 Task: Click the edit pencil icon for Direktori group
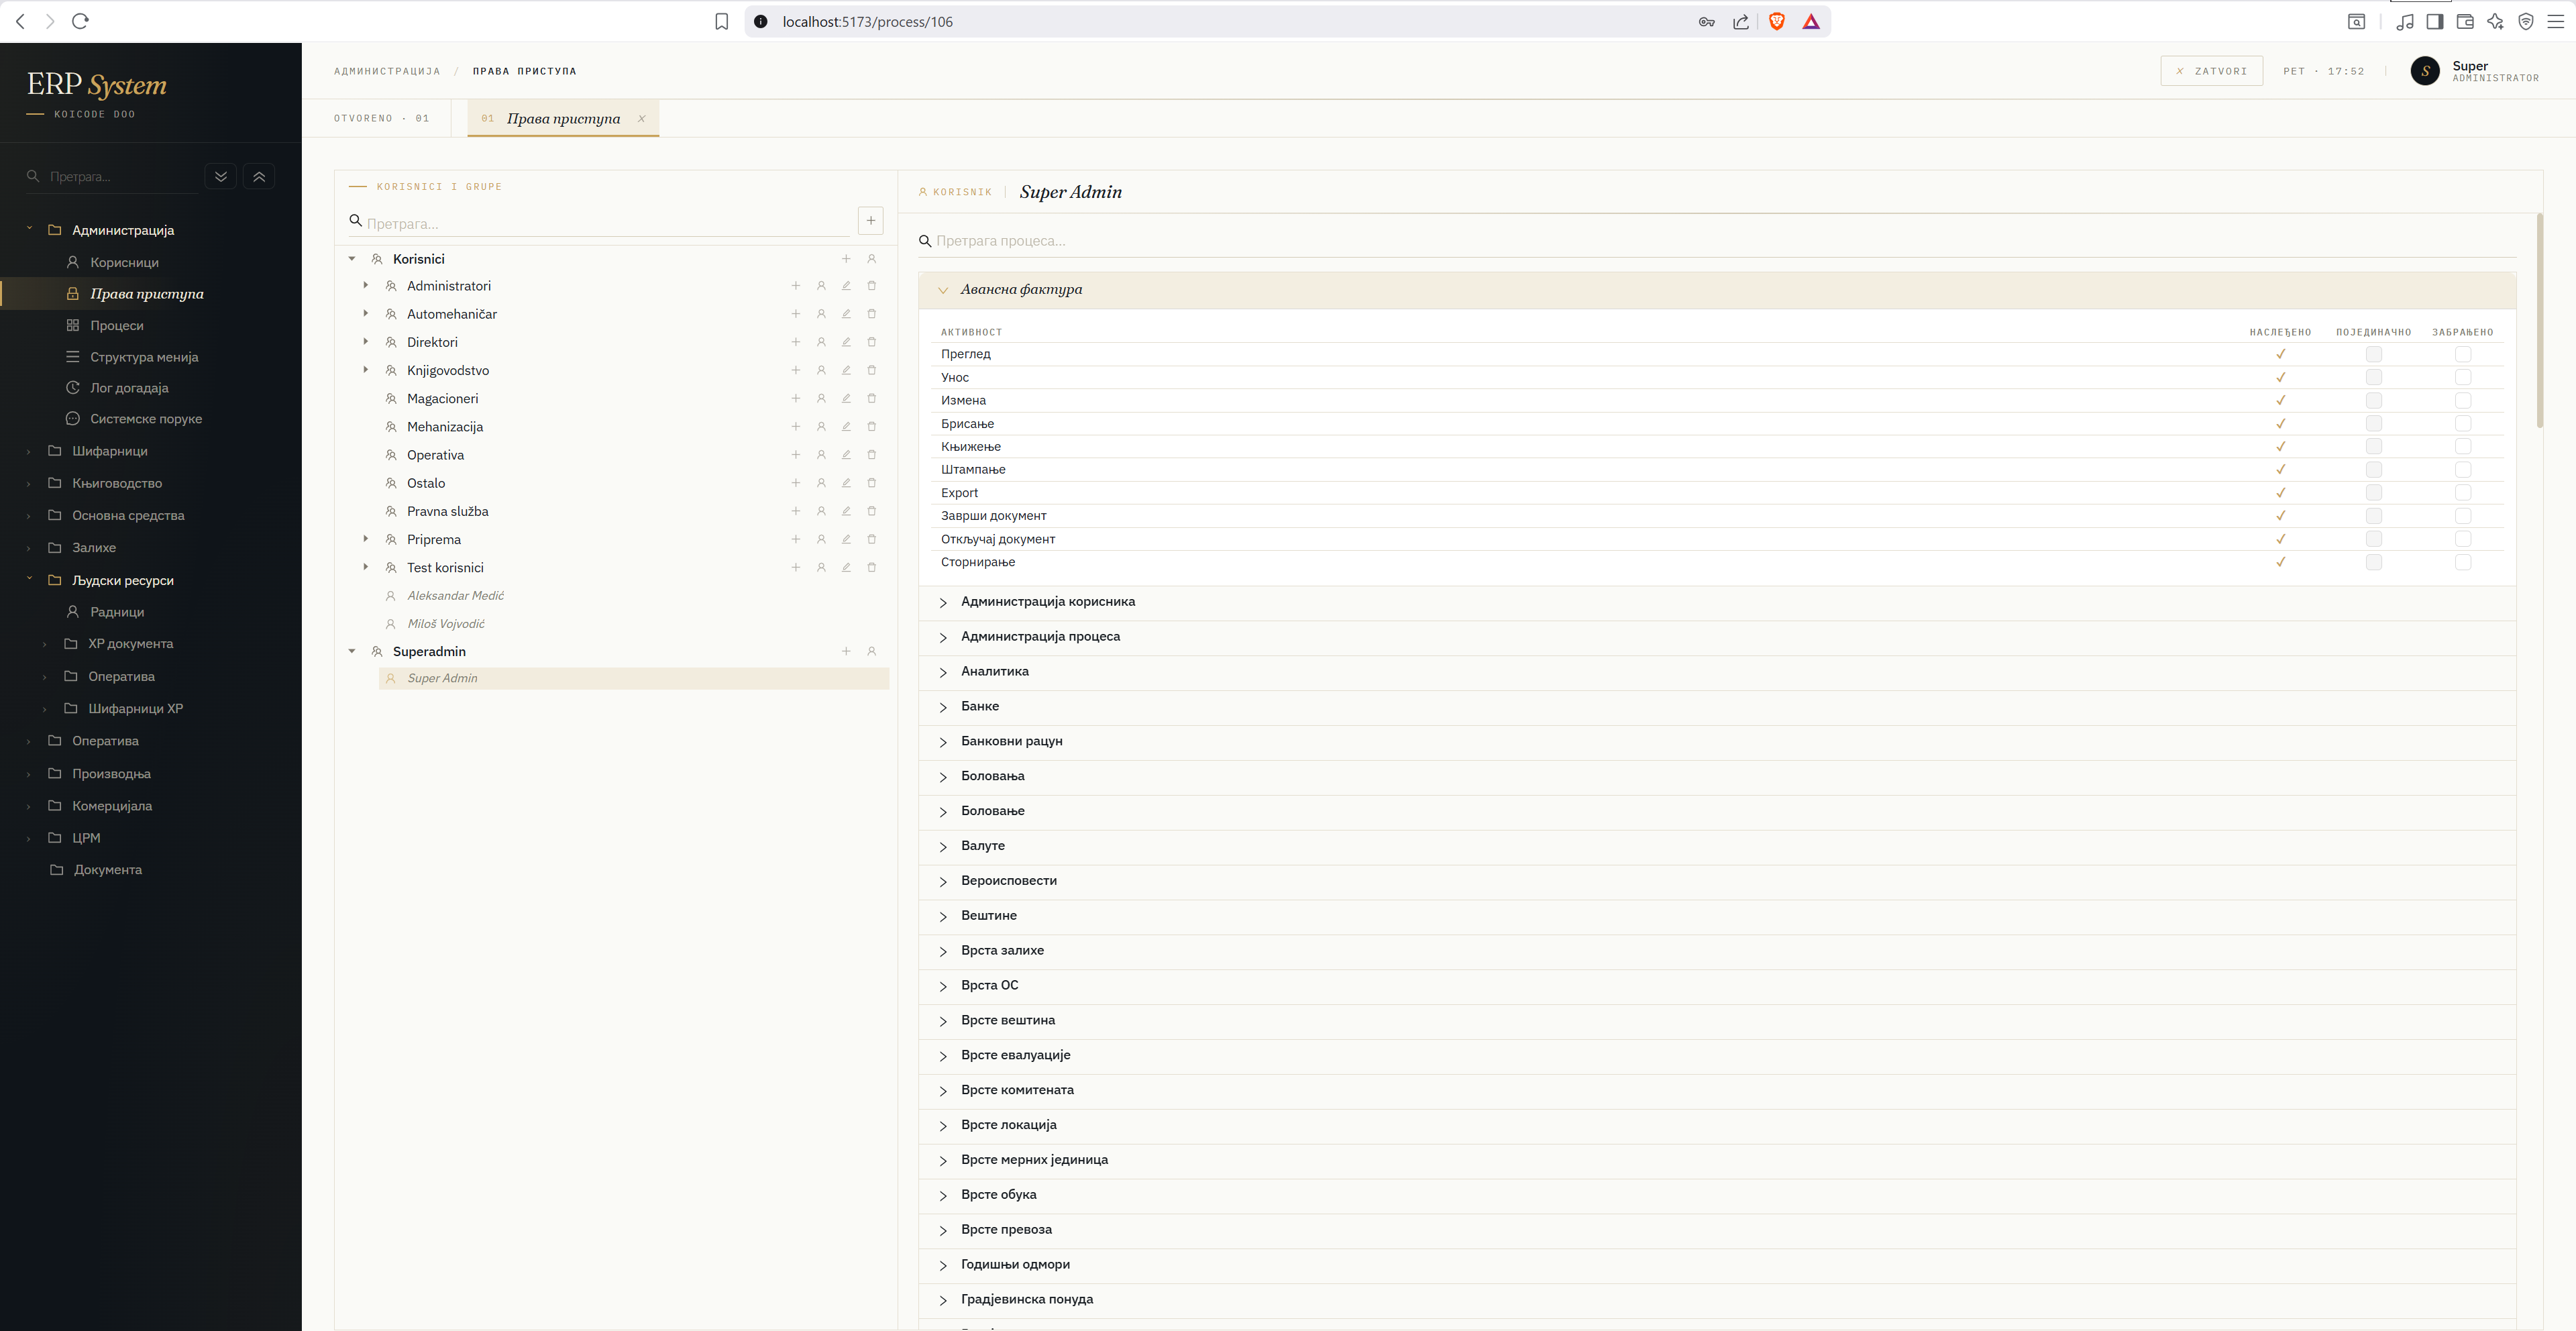[846, 342]
